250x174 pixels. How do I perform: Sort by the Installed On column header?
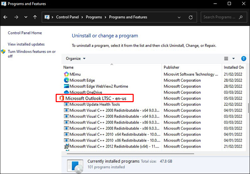point(234,67)
